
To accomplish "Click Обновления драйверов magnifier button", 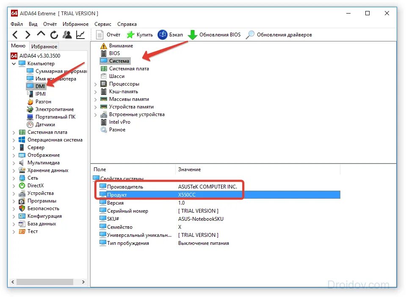I will tap(279, 35).
